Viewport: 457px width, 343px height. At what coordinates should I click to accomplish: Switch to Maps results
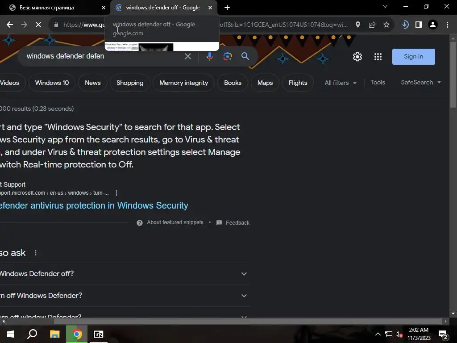(265, 83)
